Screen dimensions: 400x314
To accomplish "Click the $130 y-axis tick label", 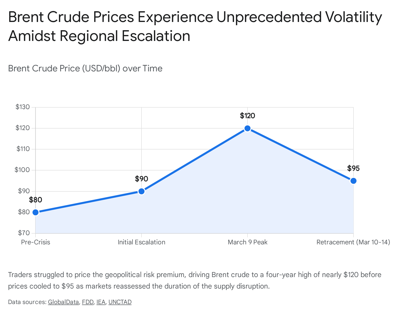I will [x=22, y=107].
